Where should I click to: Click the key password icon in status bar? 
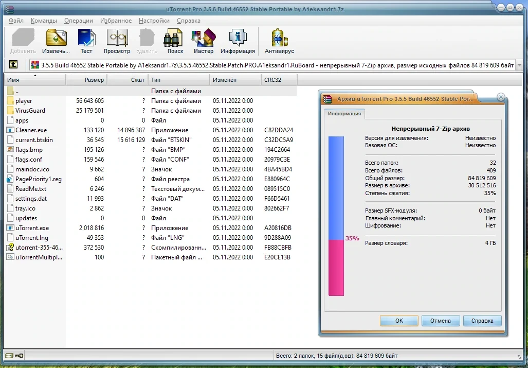19,356
